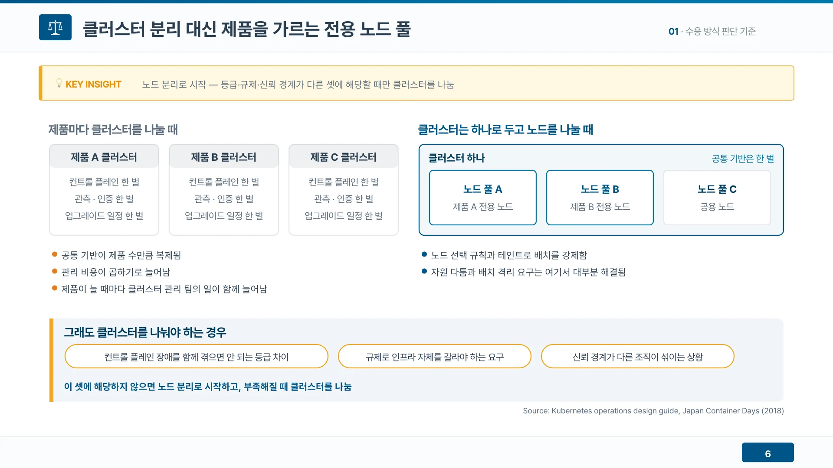Click 컨트롤 플레인 한 벌 in 제품 C card
The width and height of the screenshot is (833, 468).
tap(344, 182)
